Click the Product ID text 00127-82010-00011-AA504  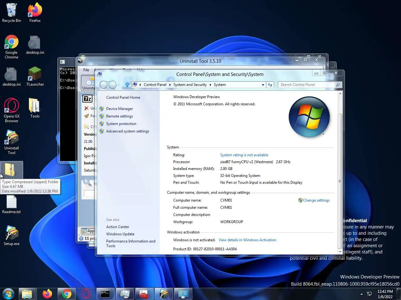click(x=215, y=249)
